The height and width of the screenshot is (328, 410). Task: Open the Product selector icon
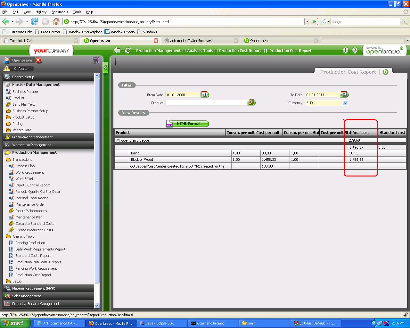(x=251, y=102)
